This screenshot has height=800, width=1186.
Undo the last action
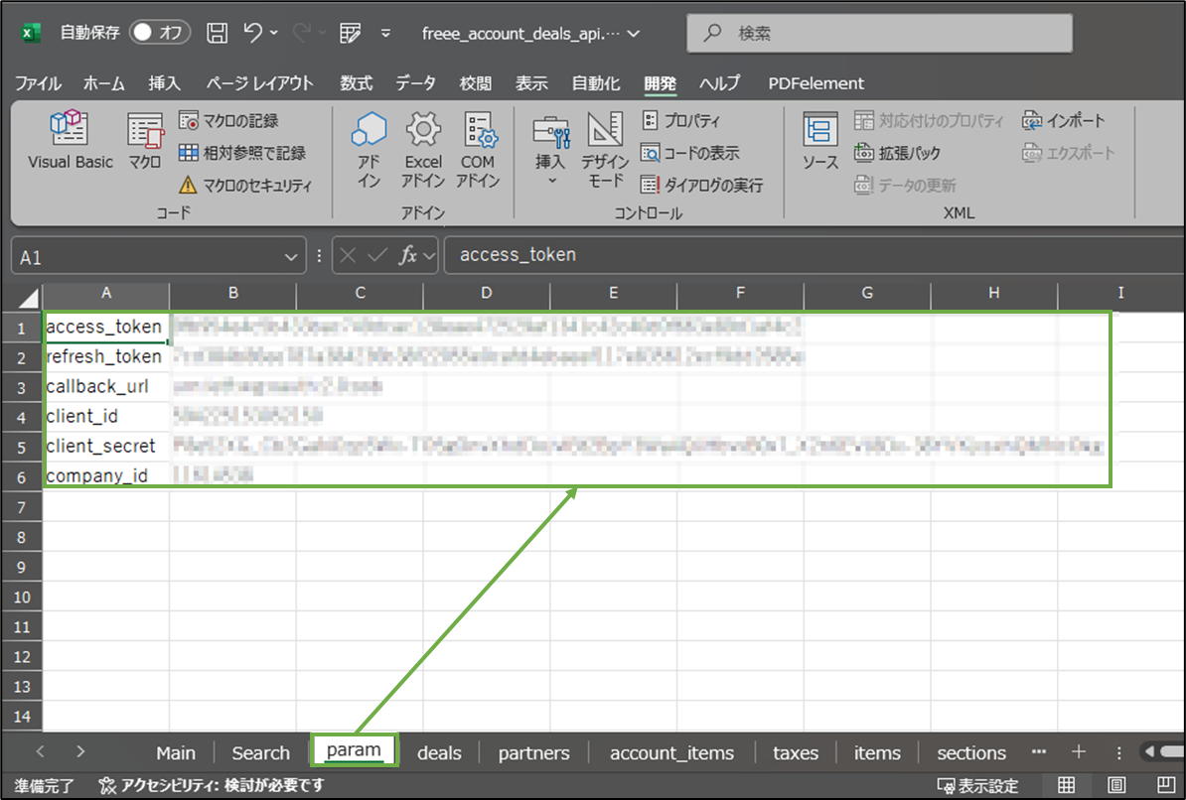click(252, 33)
